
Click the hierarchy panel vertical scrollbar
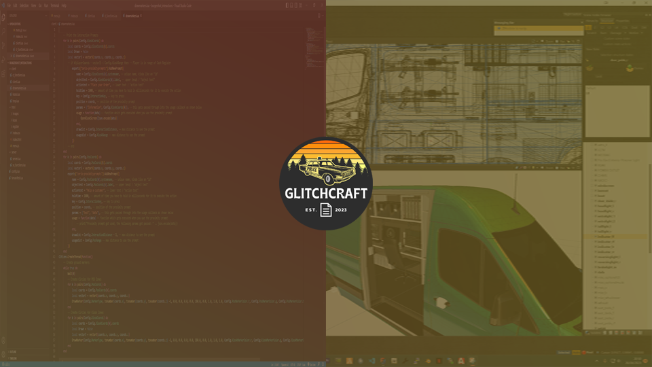[649, 204]
